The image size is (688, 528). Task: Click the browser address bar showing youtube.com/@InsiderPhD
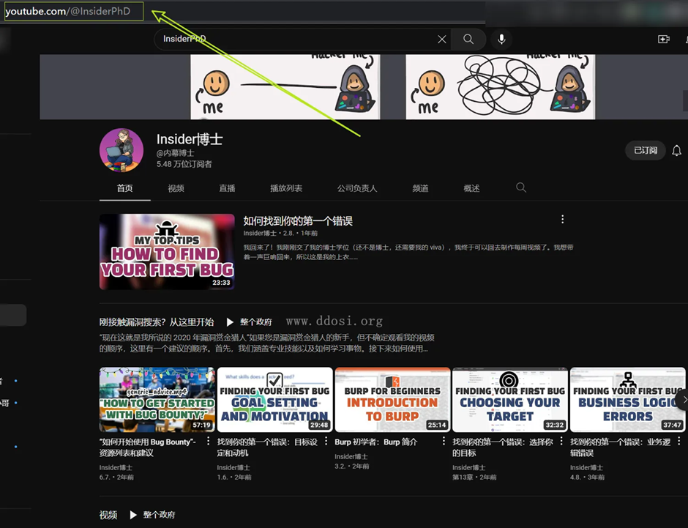point(74,12)
